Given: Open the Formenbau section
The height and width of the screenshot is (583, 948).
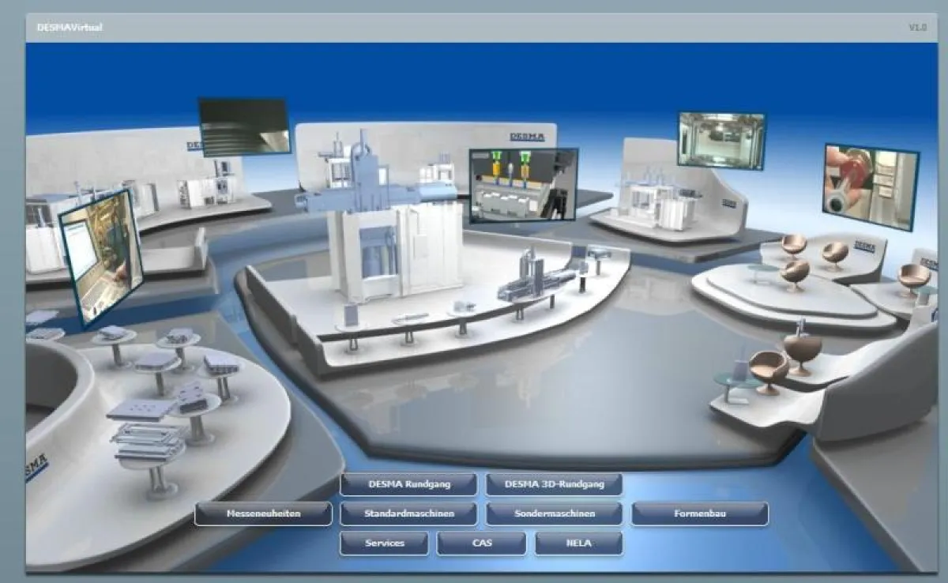Looking at the screenshot, I should coord(700,513).
